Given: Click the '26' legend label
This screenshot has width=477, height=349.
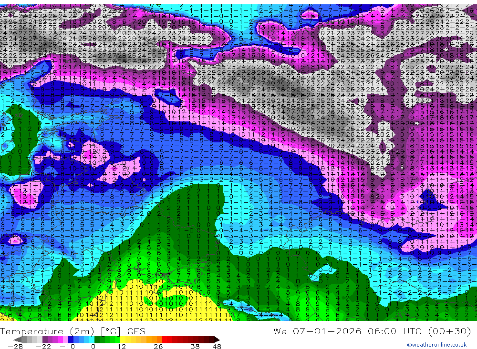Looking at the screenshot, I should (158, 347).
